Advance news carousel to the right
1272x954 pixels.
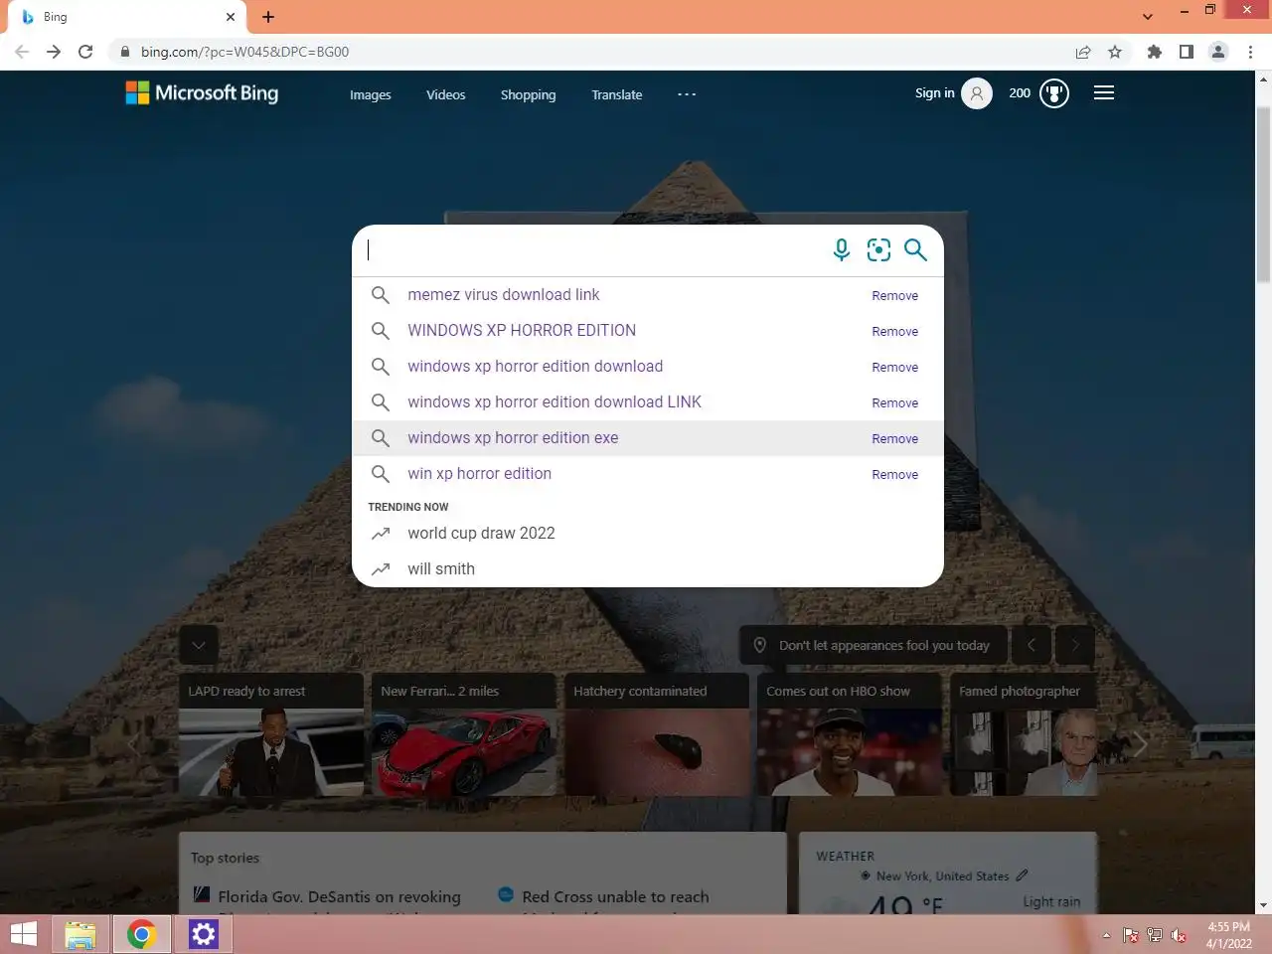(x=1141, y=743)
